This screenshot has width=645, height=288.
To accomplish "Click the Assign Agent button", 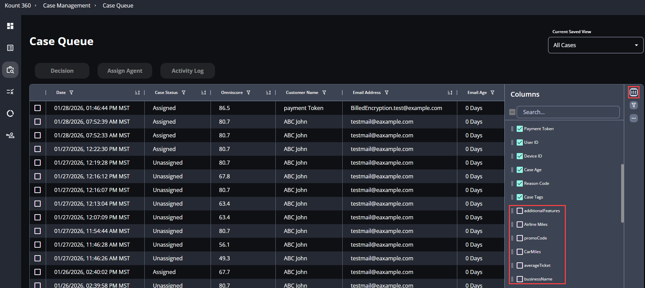I will 125,71.
